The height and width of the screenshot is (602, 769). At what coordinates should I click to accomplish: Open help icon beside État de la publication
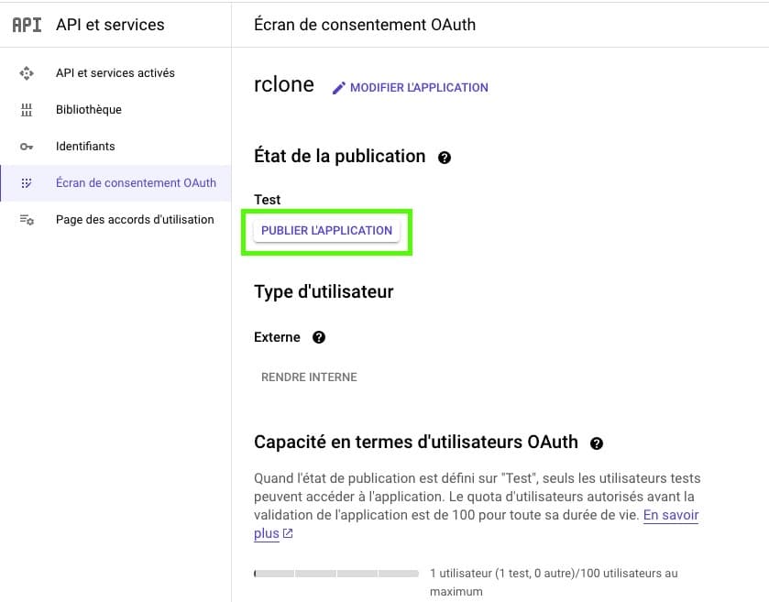pos(445,158)
